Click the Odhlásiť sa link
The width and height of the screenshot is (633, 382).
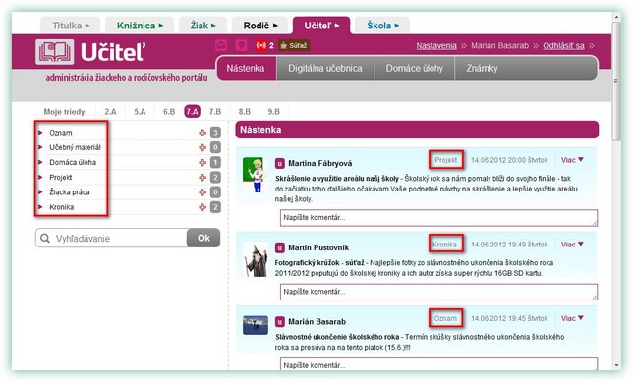563,45
